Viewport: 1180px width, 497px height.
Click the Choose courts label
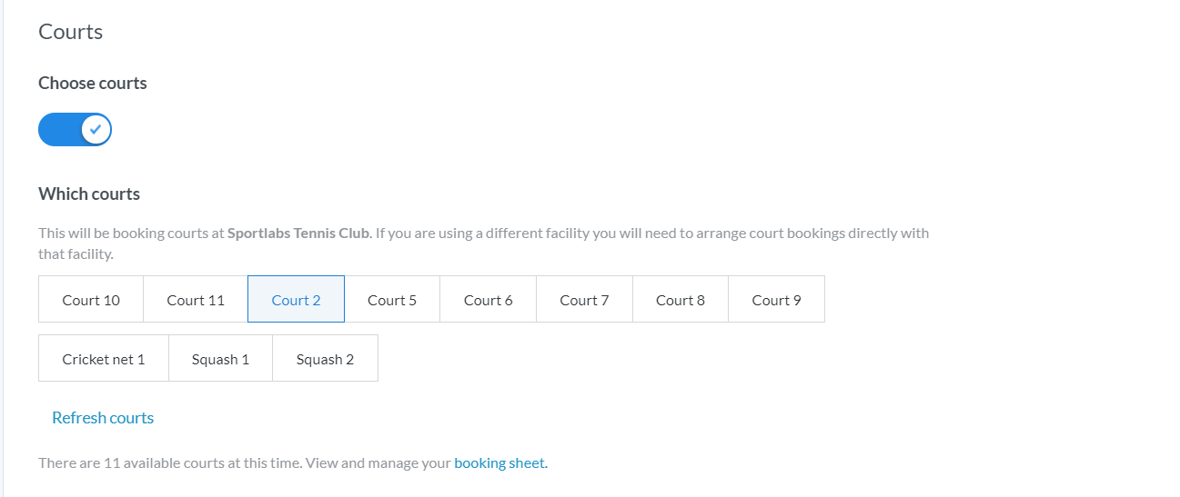point(93,84)
